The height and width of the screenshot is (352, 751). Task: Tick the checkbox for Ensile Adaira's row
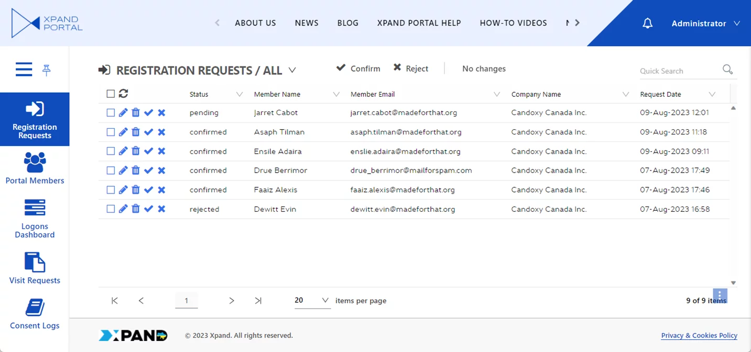coord(111,151)
